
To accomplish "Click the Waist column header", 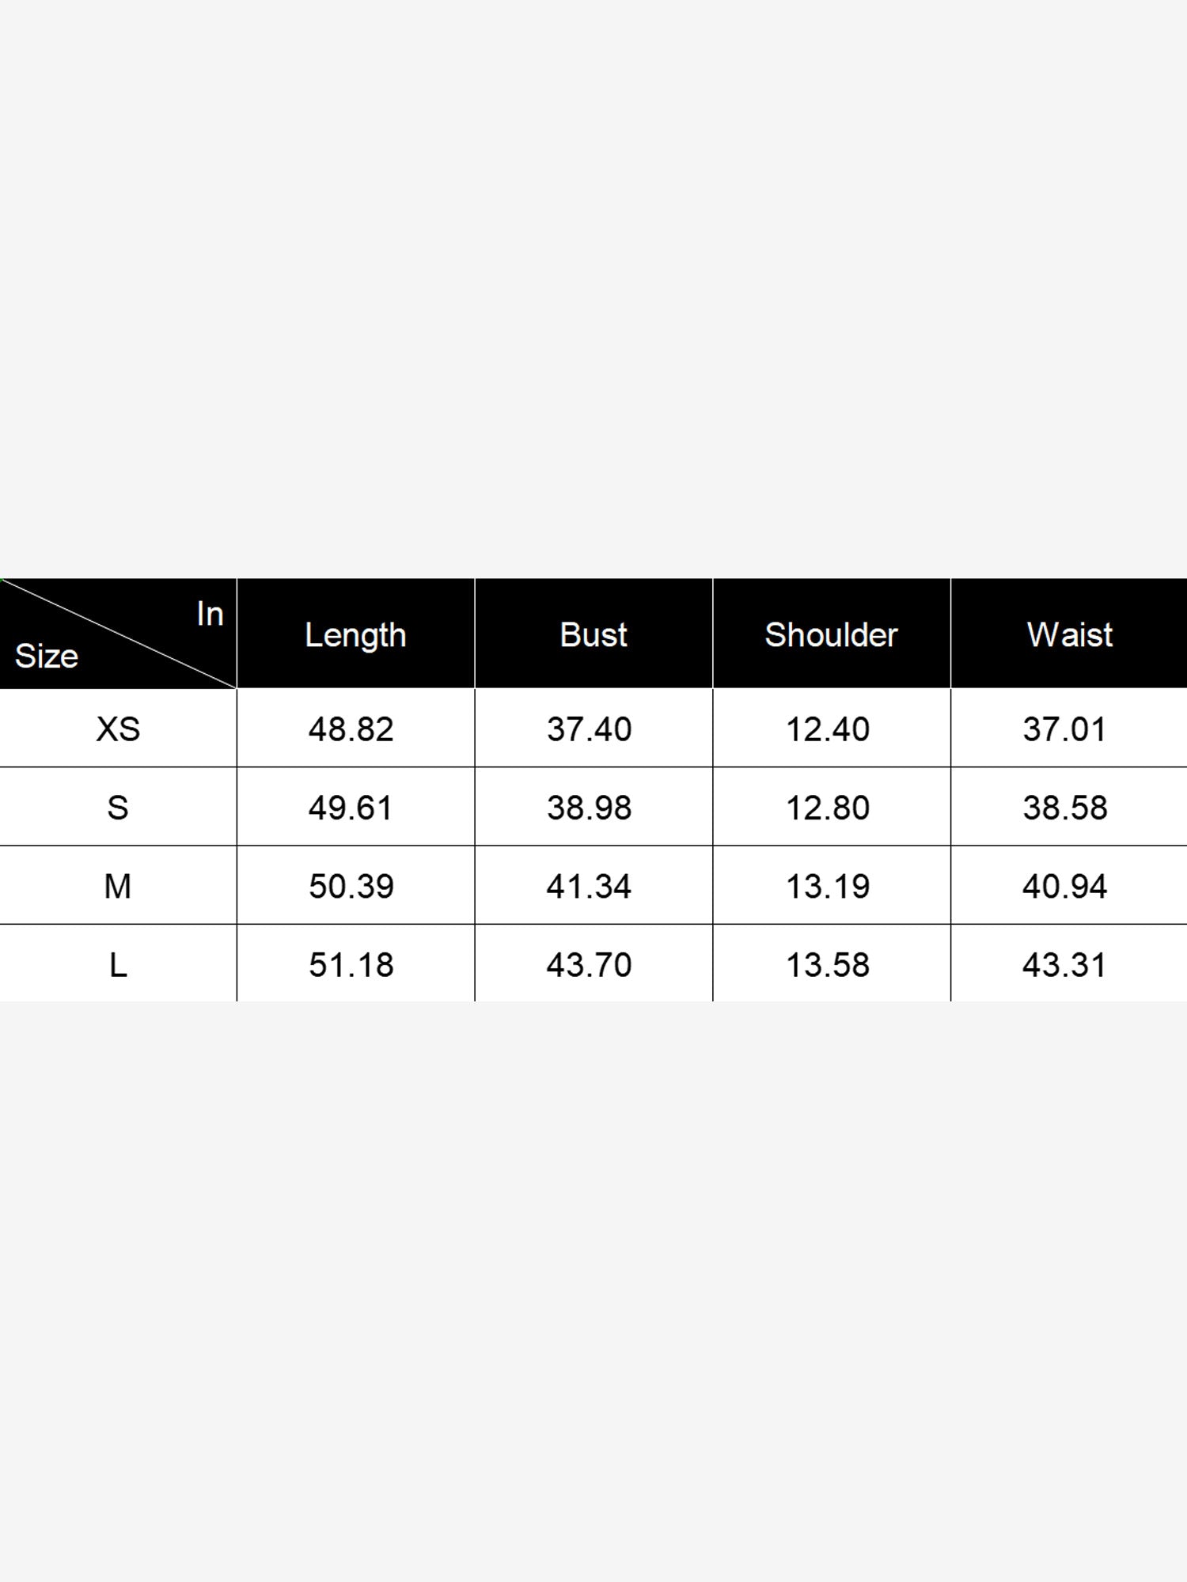I will (1069, 634).
